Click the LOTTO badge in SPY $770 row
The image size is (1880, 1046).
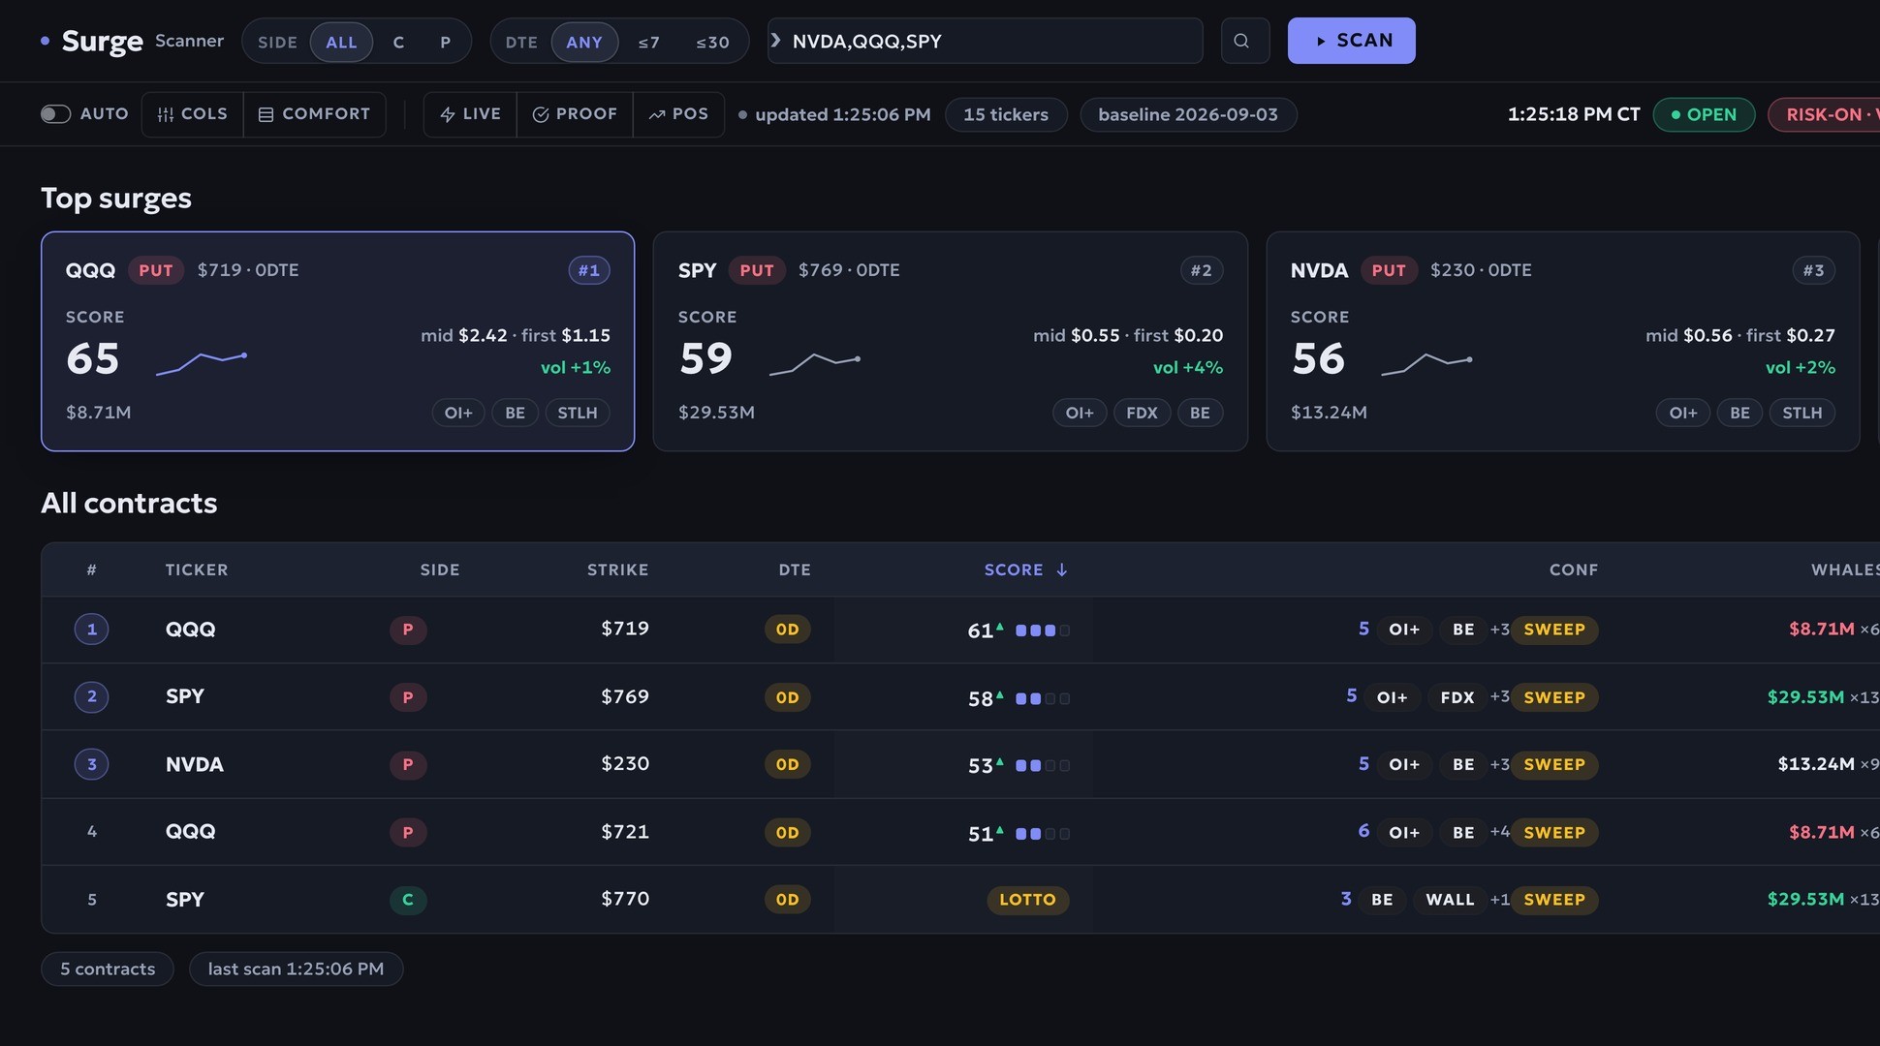pos(1028,900)
